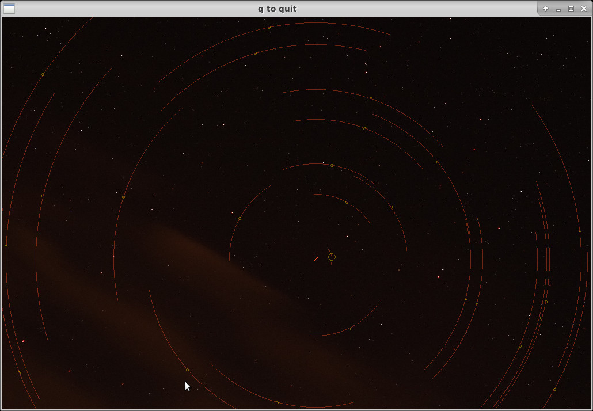Click the red X rotation-center marker
593x411 pixels.
(x=316, y=260)
